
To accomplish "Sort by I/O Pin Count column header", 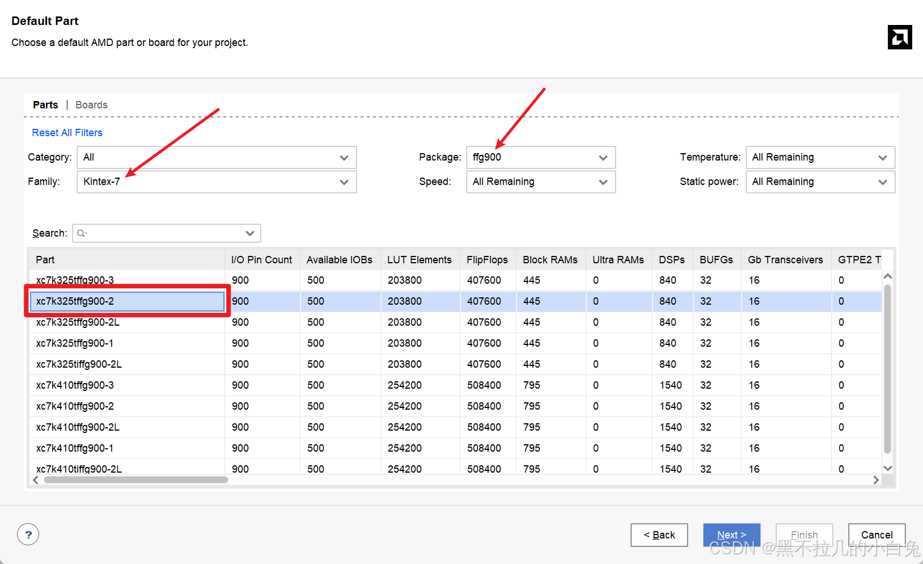I will tap(262, 260).
